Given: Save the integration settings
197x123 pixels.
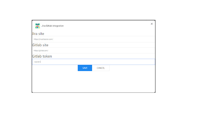Looking at the screenshot, I should 85,68.
